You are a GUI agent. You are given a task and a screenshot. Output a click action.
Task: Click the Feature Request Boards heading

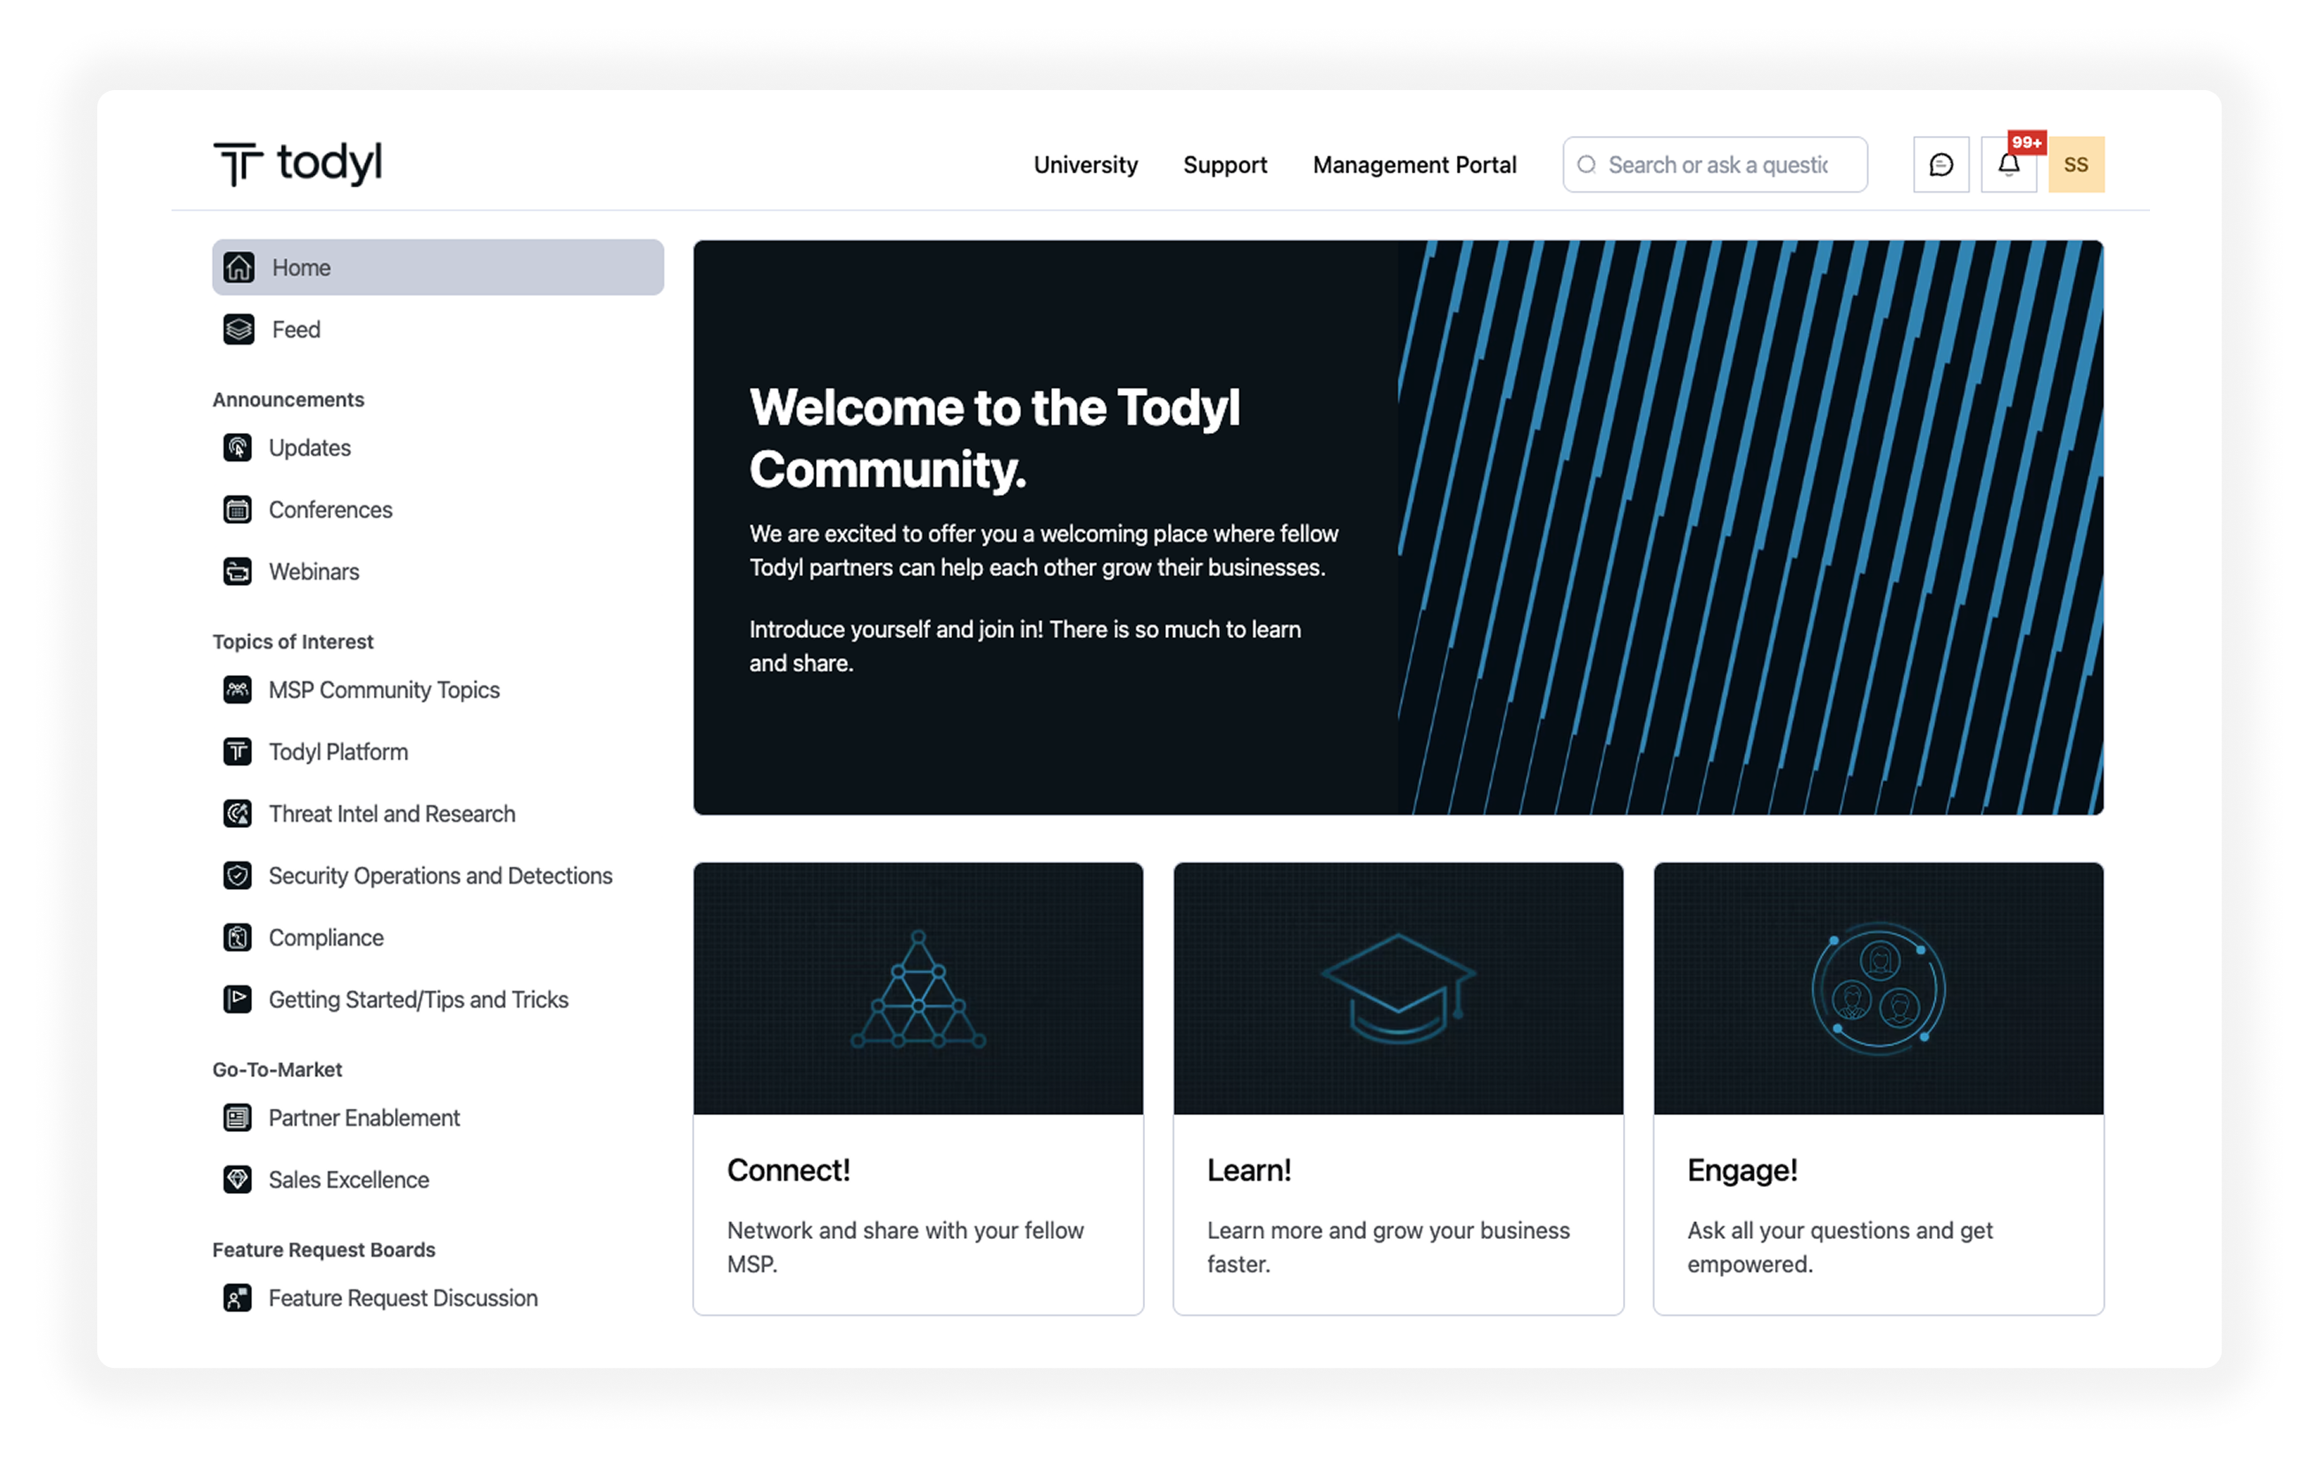[324, 1249]
